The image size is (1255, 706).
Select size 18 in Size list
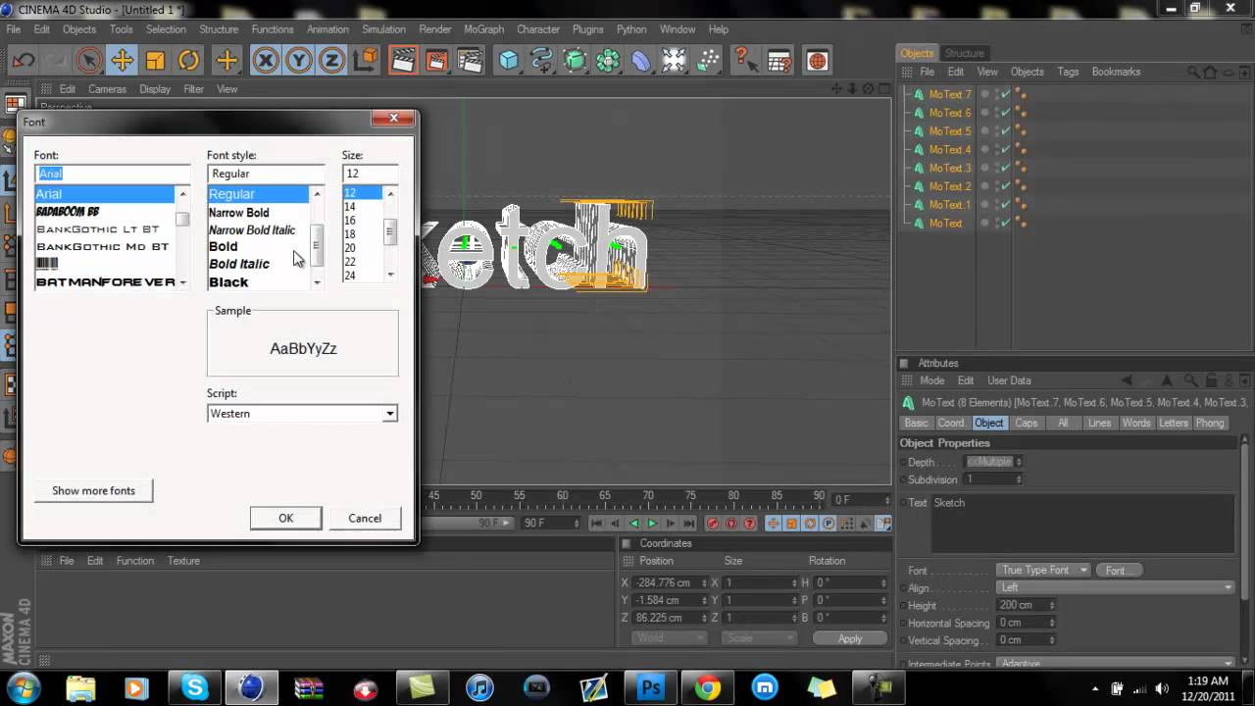(x=350, y=234)
